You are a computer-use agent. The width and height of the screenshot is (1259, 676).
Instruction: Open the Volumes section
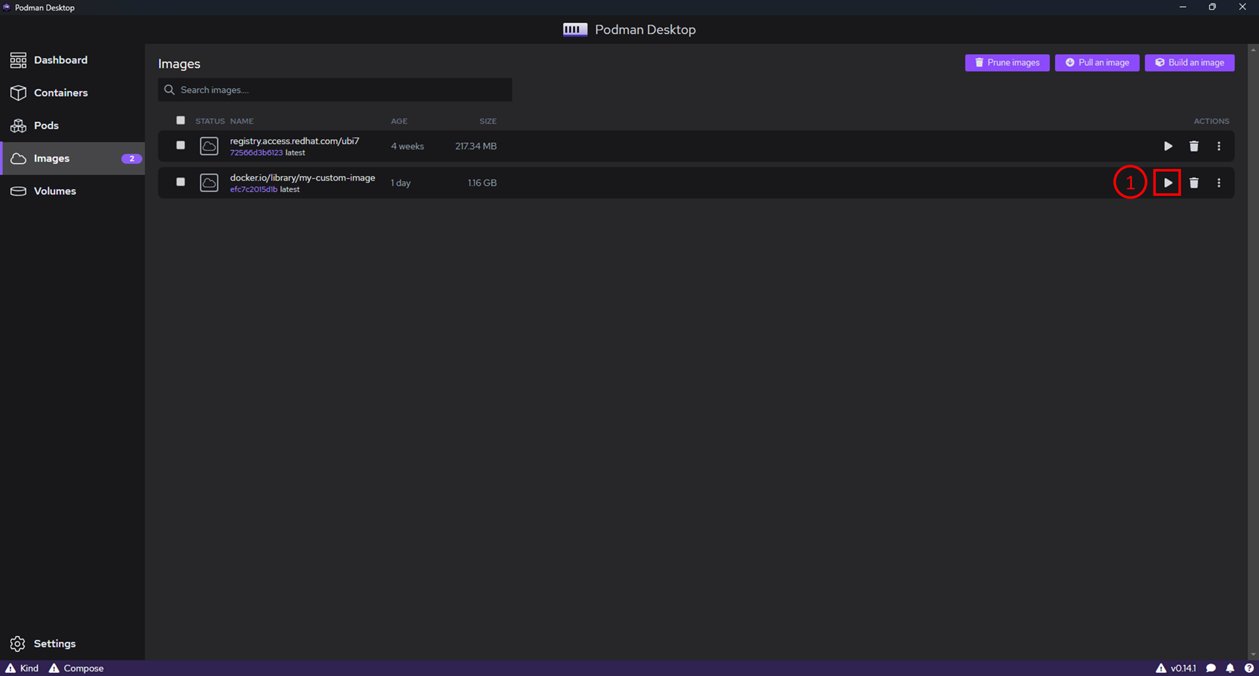tap(72, 191)
